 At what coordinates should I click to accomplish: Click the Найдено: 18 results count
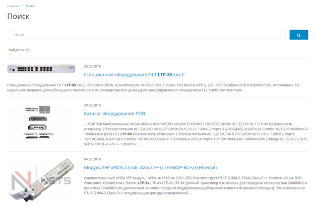tap(19, 50)
